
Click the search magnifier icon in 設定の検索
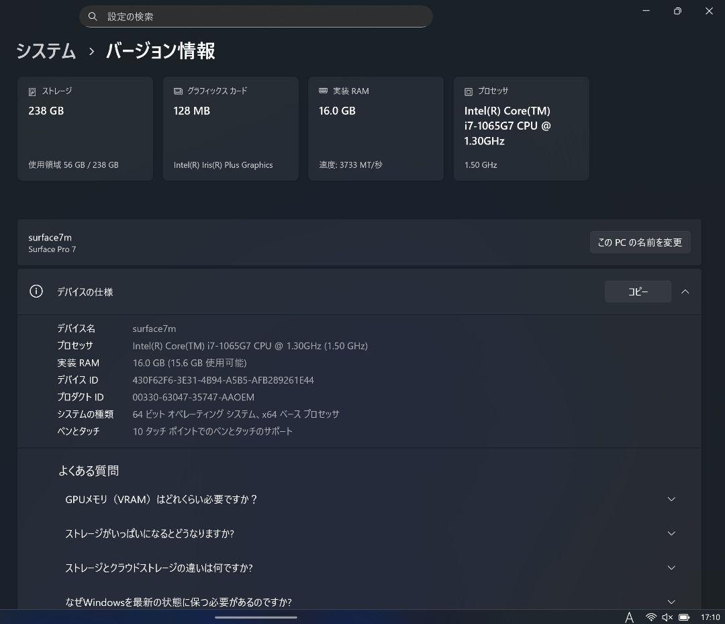[x=93, y=15]
